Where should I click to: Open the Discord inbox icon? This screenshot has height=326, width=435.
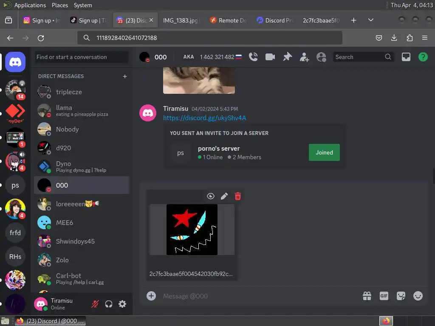point(406,57)
